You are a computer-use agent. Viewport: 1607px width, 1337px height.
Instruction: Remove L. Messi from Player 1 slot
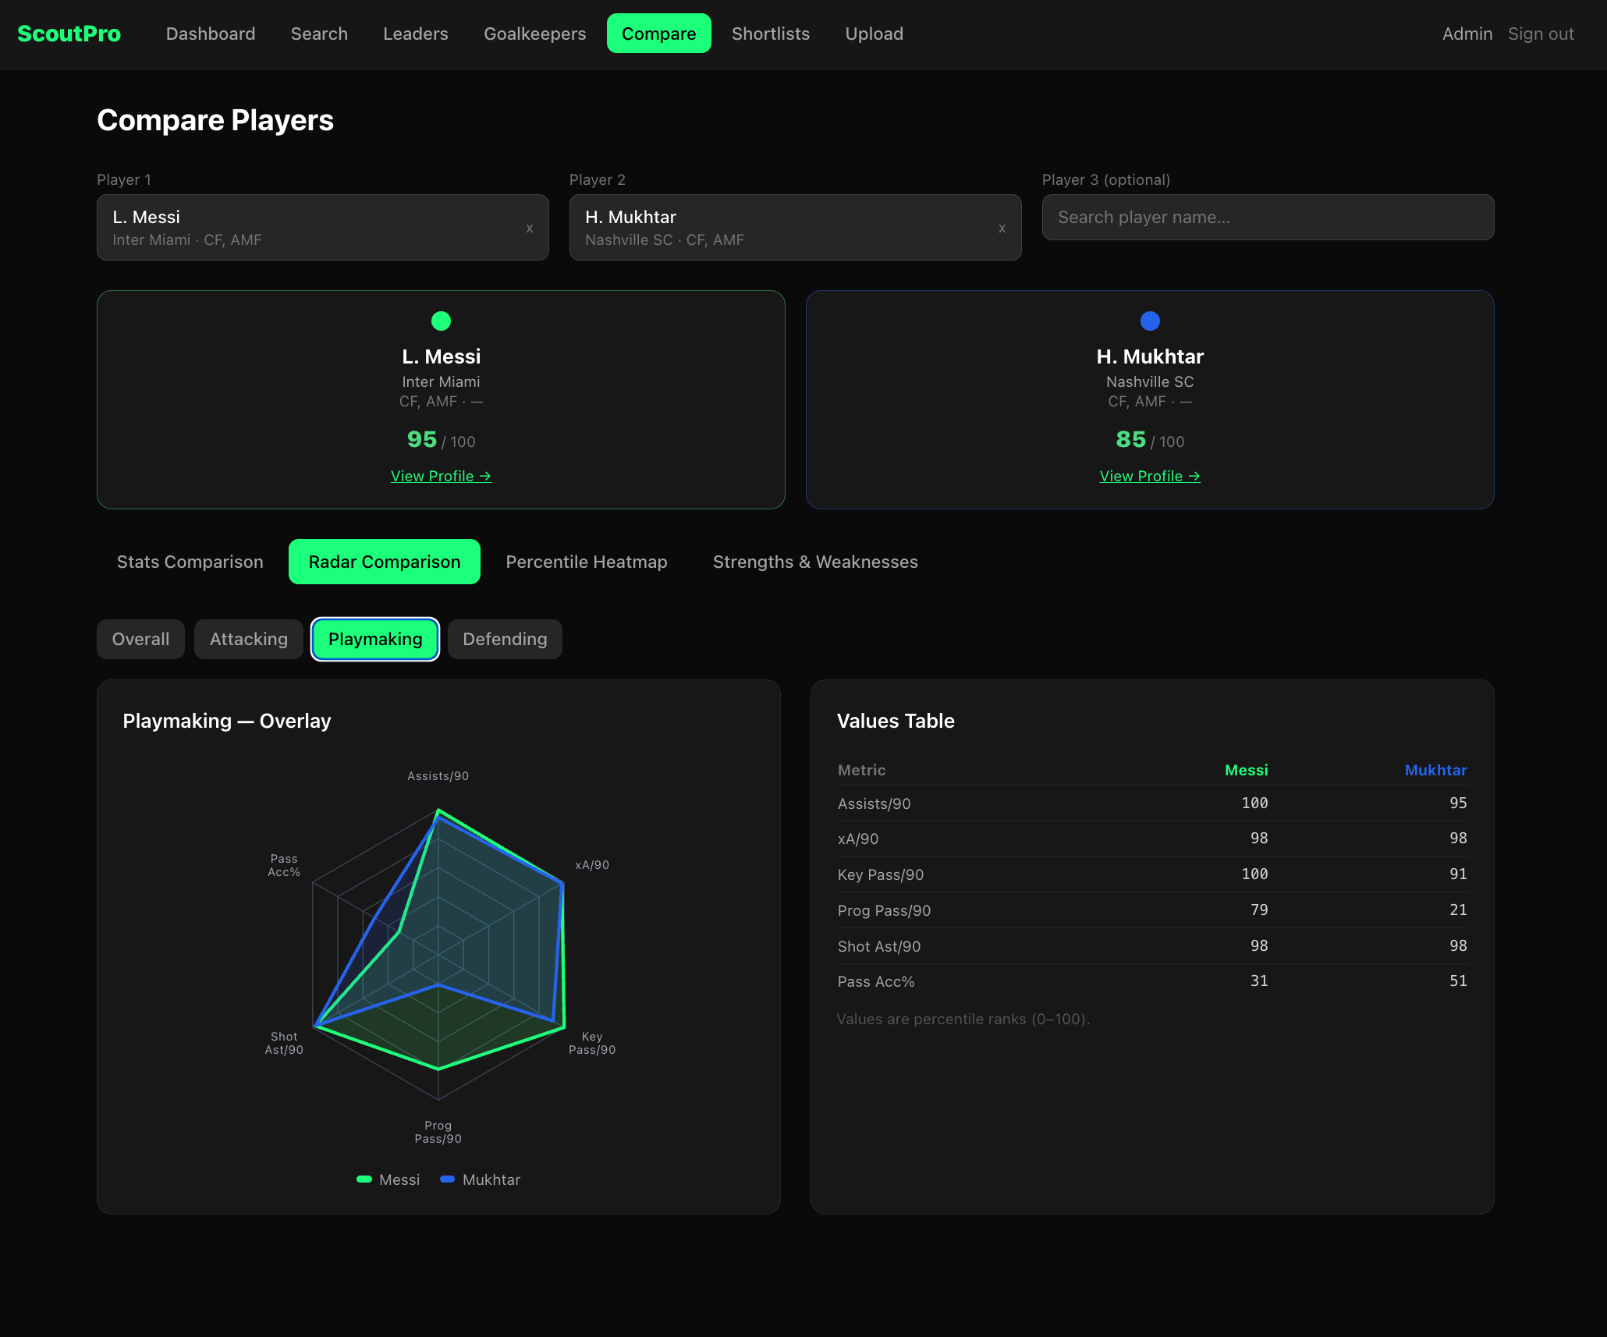530,227
